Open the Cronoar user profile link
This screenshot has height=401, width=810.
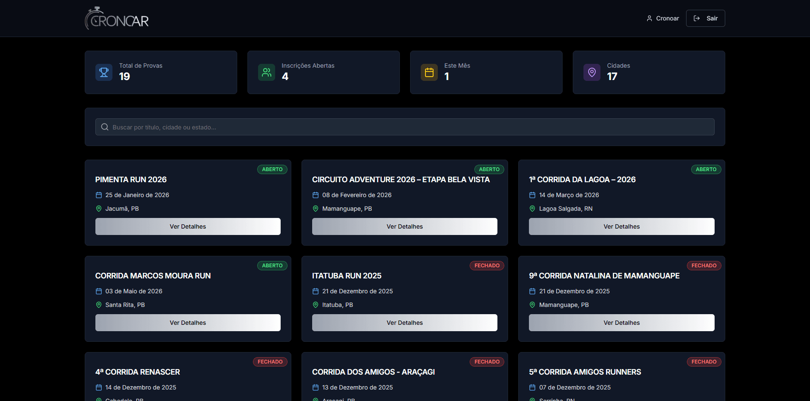tap(667, 18)
